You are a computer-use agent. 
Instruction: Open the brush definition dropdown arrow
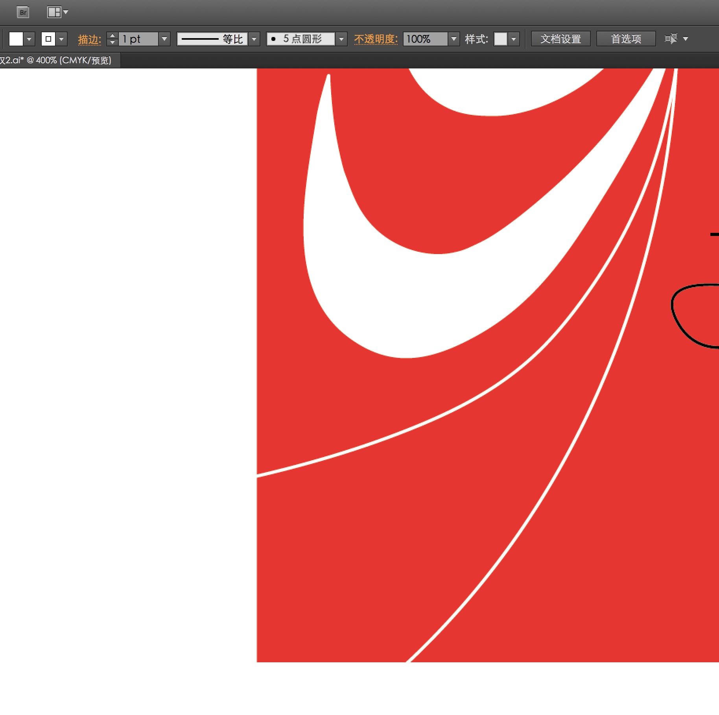[x=341, y=39]
